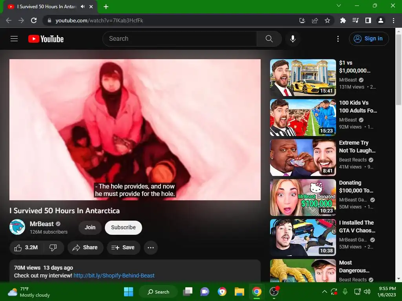Subscribe to MrBeast channel

pyautogui.click(x=123, y=227)
